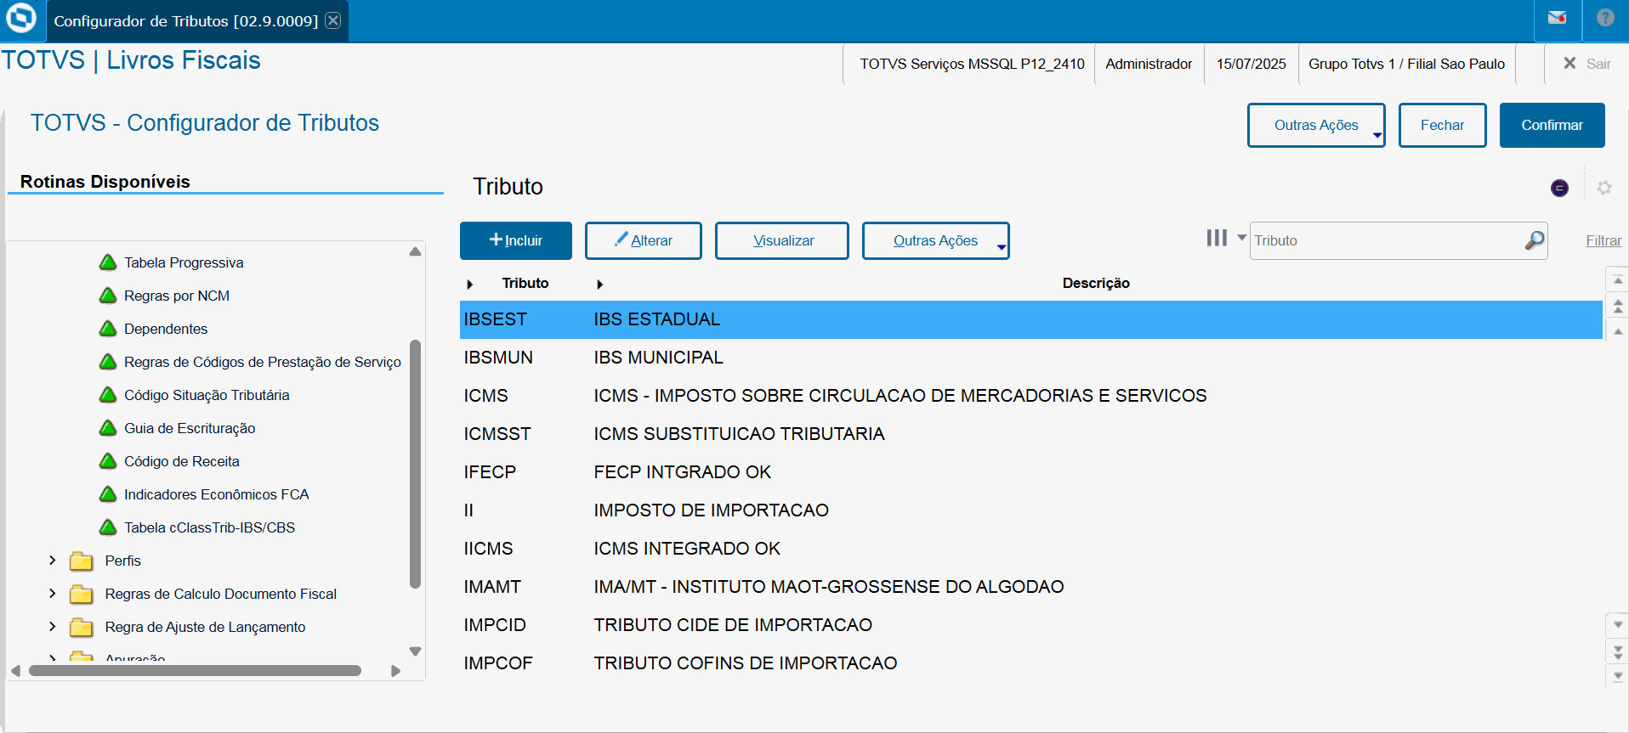The width and height of the screenshot is (1629, 733).
Task: Click the routines tree horizontal scrollbar thumb
Action: coord(195,670)
